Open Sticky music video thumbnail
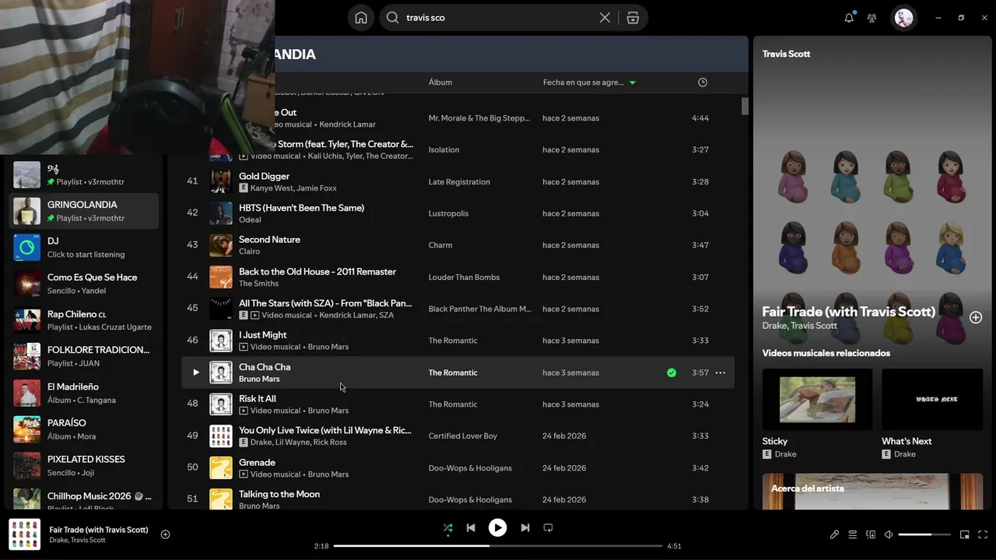This screenshot has width=996, height=560. [x=817, y=399]
